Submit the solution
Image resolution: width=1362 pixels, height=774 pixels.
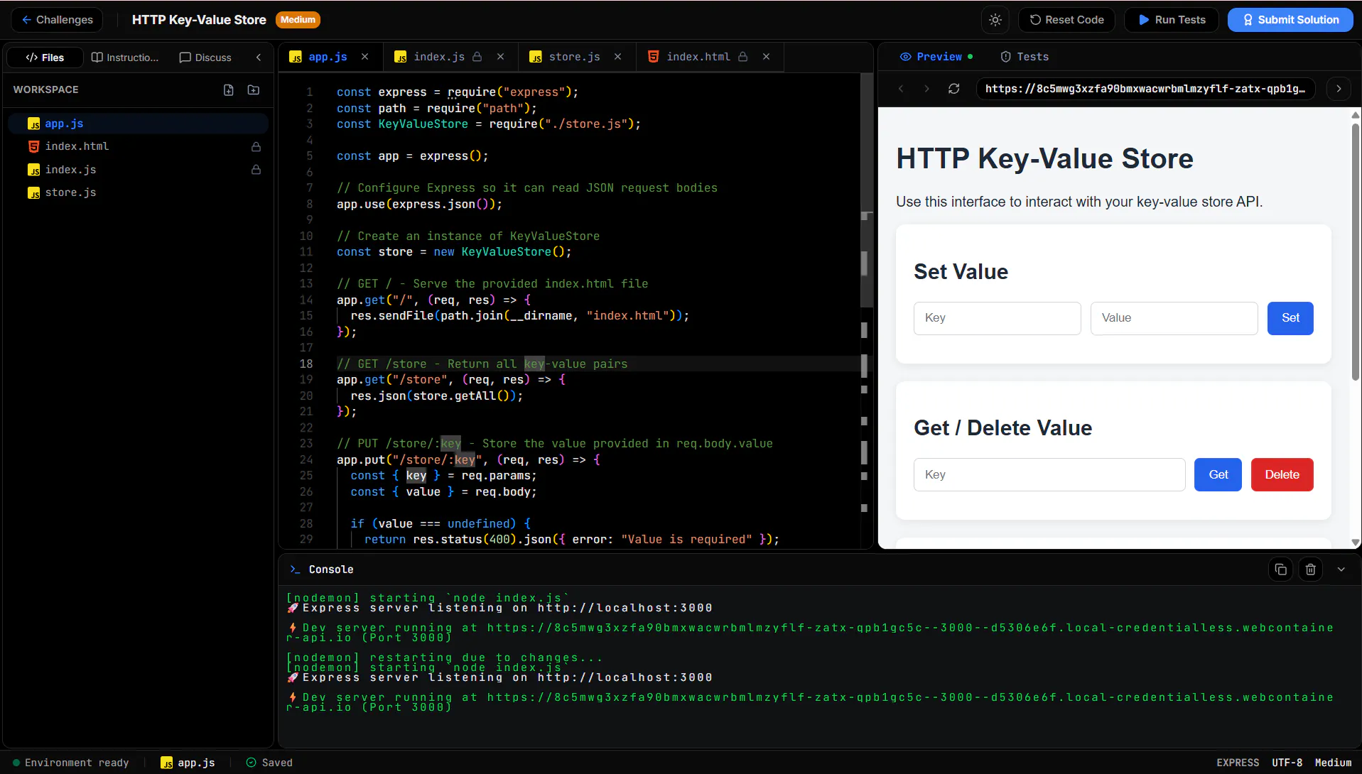[1290, 20]
